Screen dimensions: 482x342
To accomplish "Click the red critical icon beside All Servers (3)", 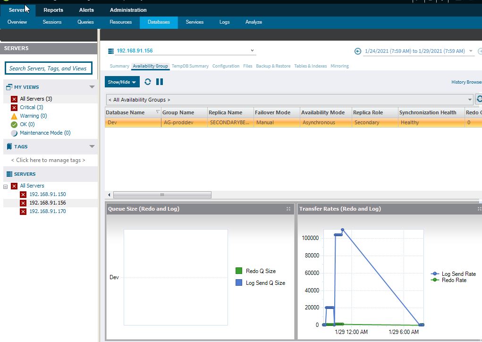I will (14, 99).
